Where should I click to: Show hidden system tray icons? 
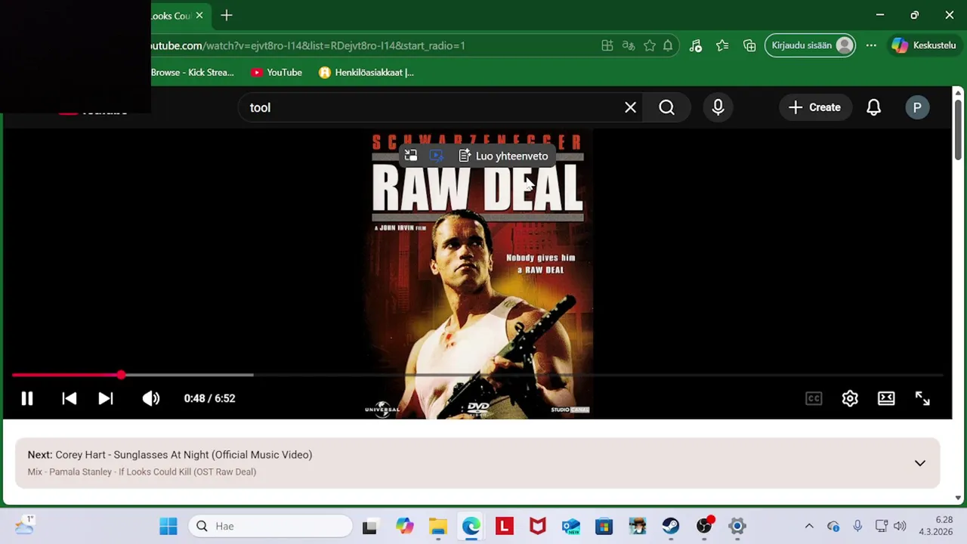tap(809, 526)
